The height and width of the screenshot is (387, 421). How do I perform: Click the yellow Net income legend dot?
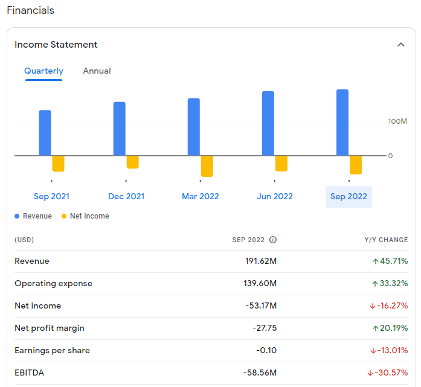click(64, 216)
